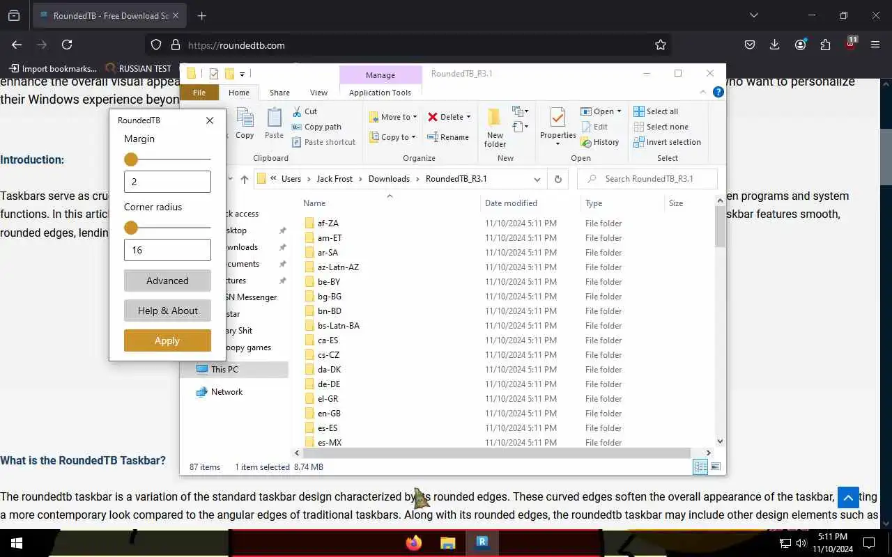Switch Explorer to details view icon
Viewport: 892px width, 557px height.
click(x=700, y=467)
